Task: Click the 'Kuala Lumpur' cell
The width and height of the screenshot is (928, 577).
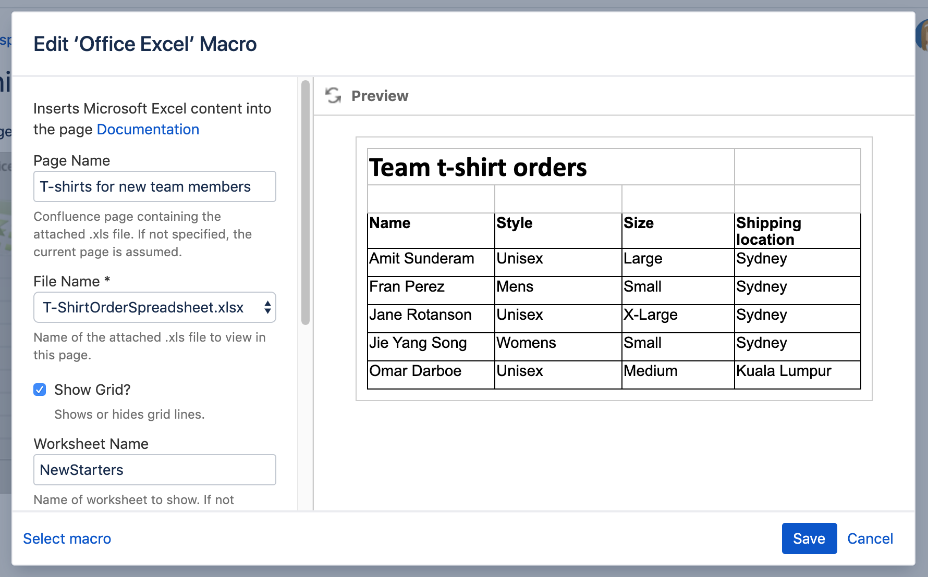Action: click(798, 375)
